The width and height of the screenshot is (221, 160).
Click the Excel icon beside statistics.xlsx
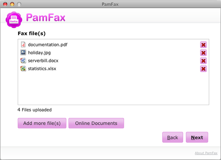[x=23, y=69]
